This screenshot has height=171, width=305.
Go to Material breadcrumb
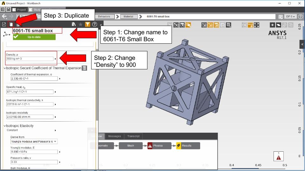(129, 16)
